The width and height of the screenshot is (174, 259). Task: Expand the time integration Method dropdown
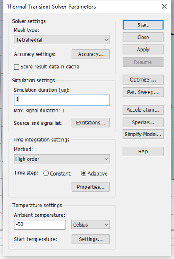[62, 159]
